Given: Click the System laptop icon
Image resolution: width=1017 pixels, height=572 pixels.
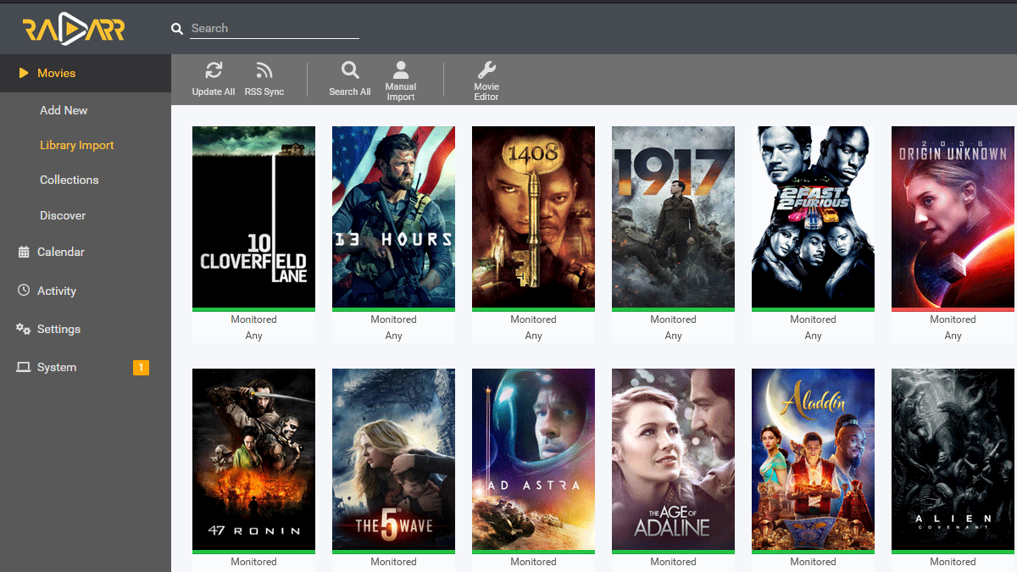Looking at the screenshot, I should coord(24,367).
